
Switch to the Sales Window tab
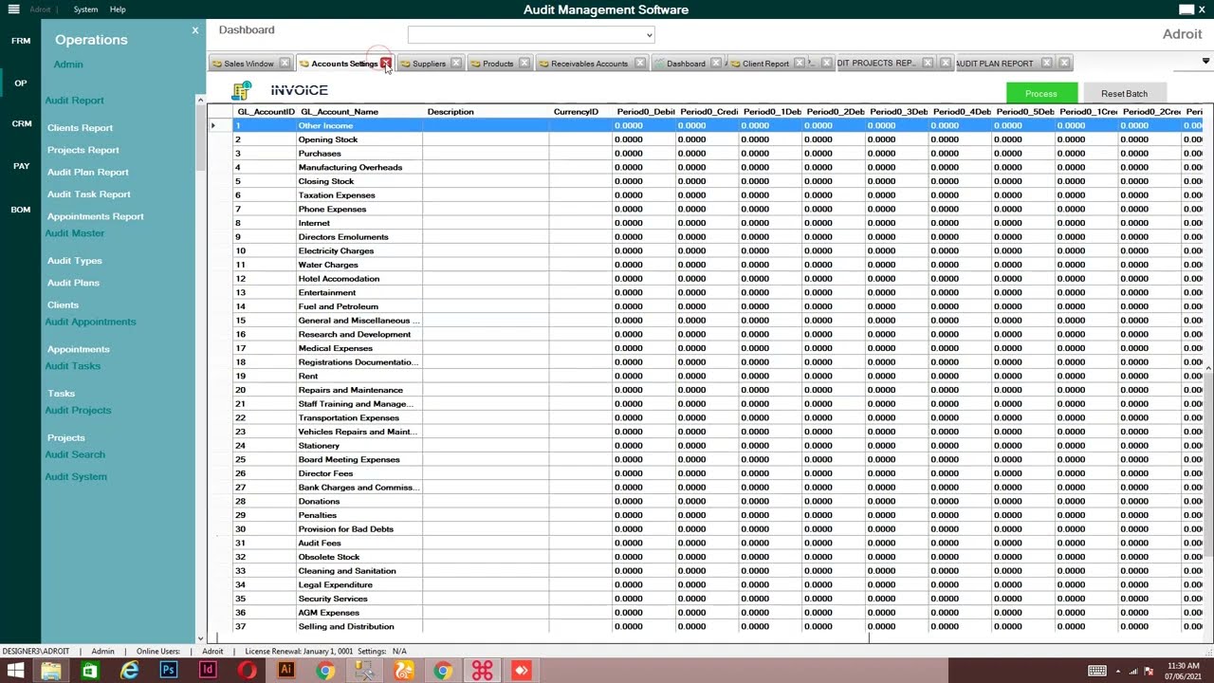tap(248, 64)
